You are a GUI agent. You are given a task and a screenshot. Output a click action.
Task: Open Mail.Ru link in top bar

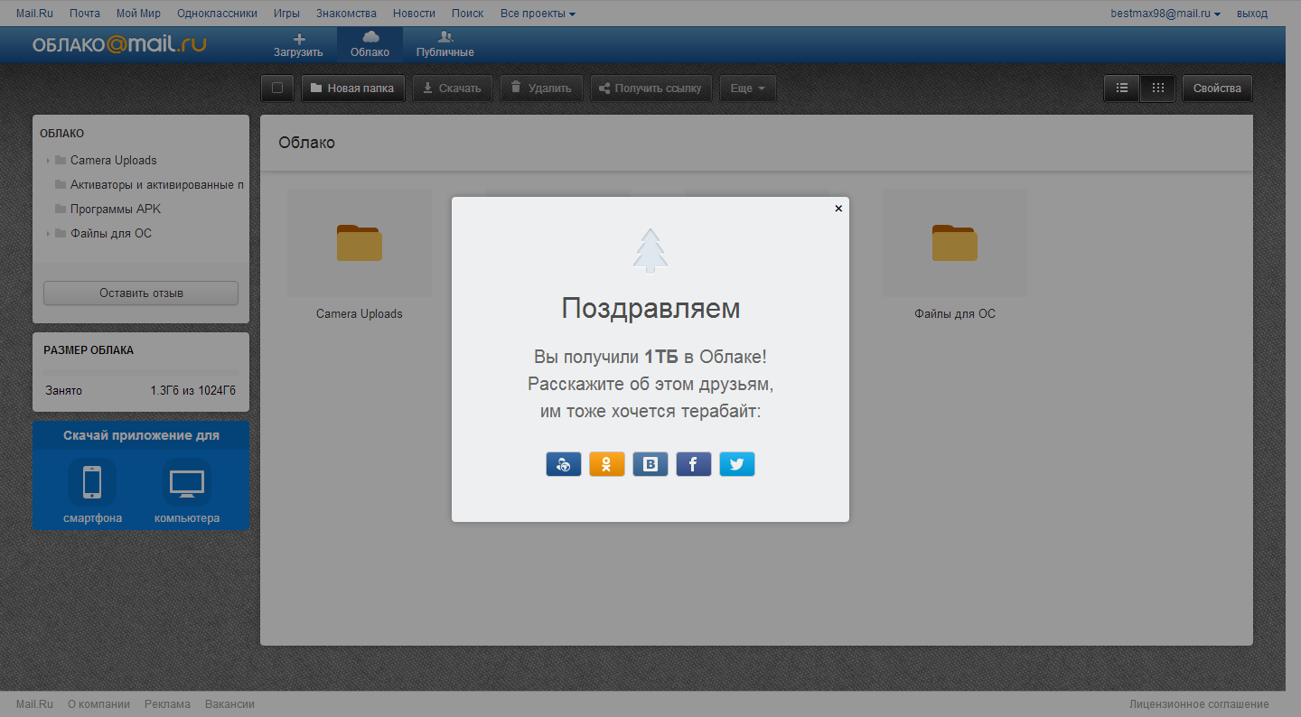tap(34, 14)
